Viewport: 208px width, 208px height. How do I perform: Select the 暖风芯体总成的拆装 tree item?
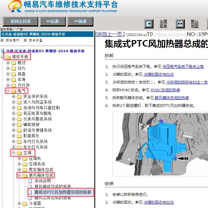pyautogui.click(x=53, y=198)
